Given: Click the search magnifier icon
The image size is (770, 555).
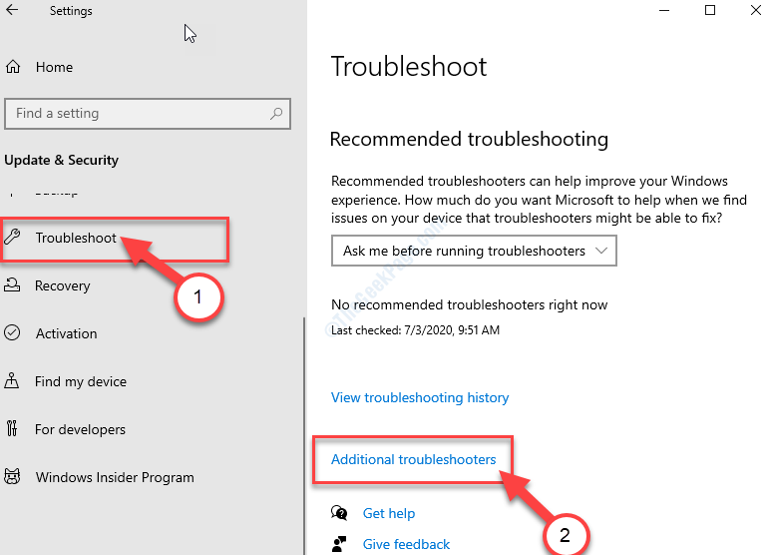Looking at the screenshot, I should (276, 114).
